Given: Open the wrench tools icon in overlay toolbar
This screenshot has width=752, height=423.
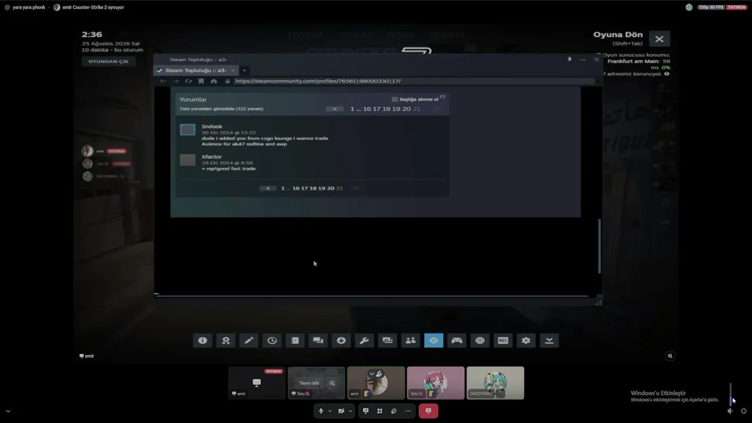Looking at the screenshot, I should point(364,340).
